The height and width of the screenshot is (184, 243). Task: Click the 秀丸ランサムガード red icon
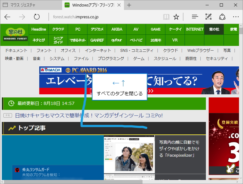[x=17, y=170]
